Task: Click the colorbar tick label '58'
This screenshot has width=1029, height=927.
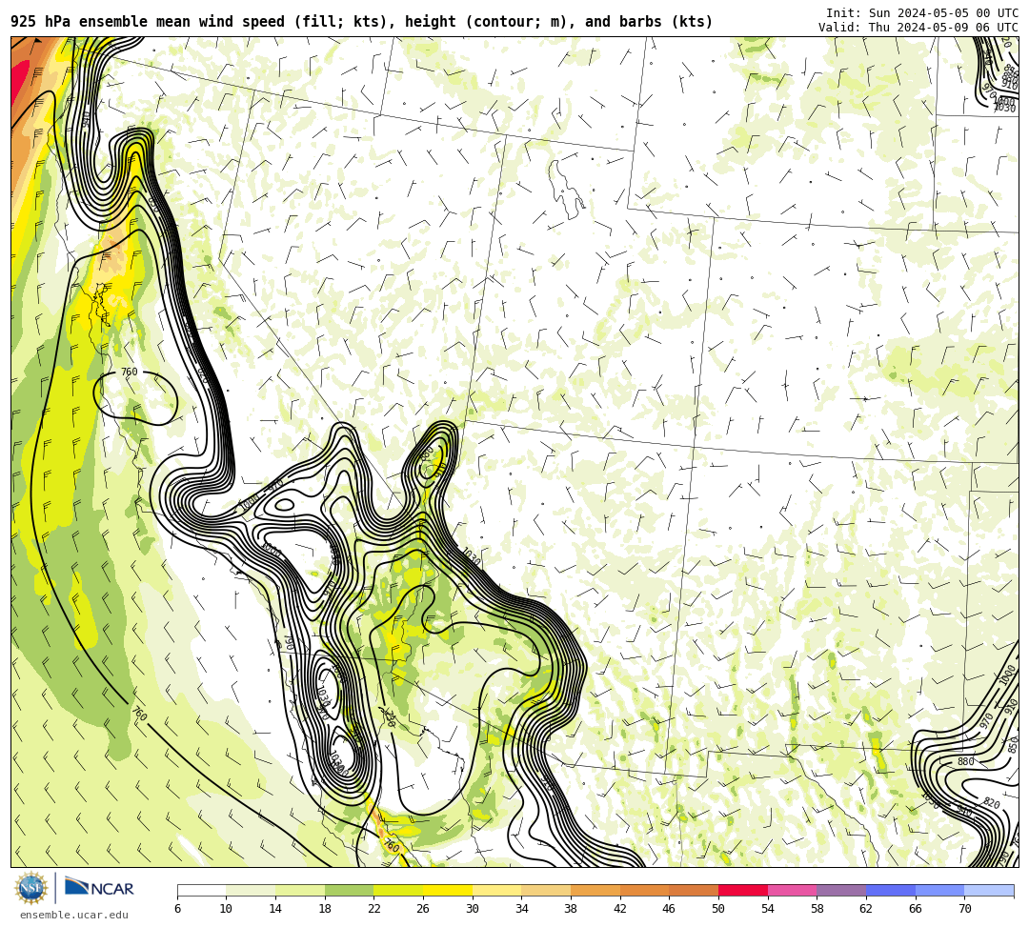Action: tap(817, 909)
